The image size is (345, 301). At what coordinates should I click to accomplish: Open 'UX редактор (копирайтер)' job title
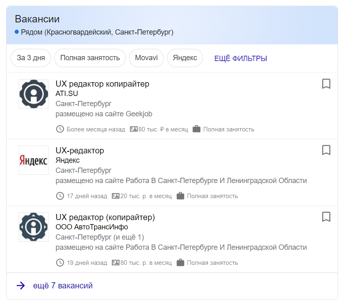[105, 217]
